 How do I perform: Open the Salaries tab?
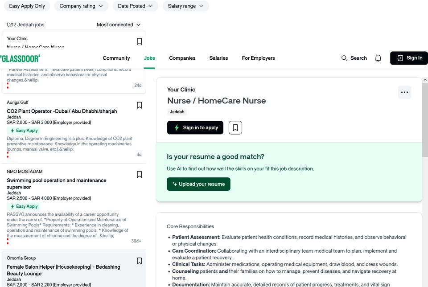pyautogui.click(x=218, y=58)
